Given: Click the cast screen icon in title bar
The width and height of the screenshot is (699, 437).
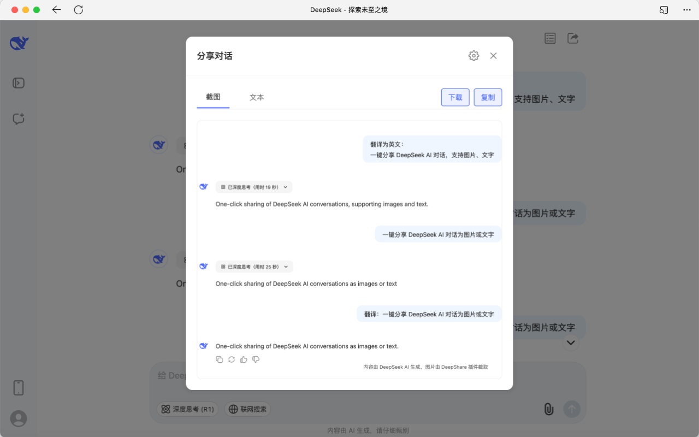Looking at the screenshot, I should click(664, 10).
